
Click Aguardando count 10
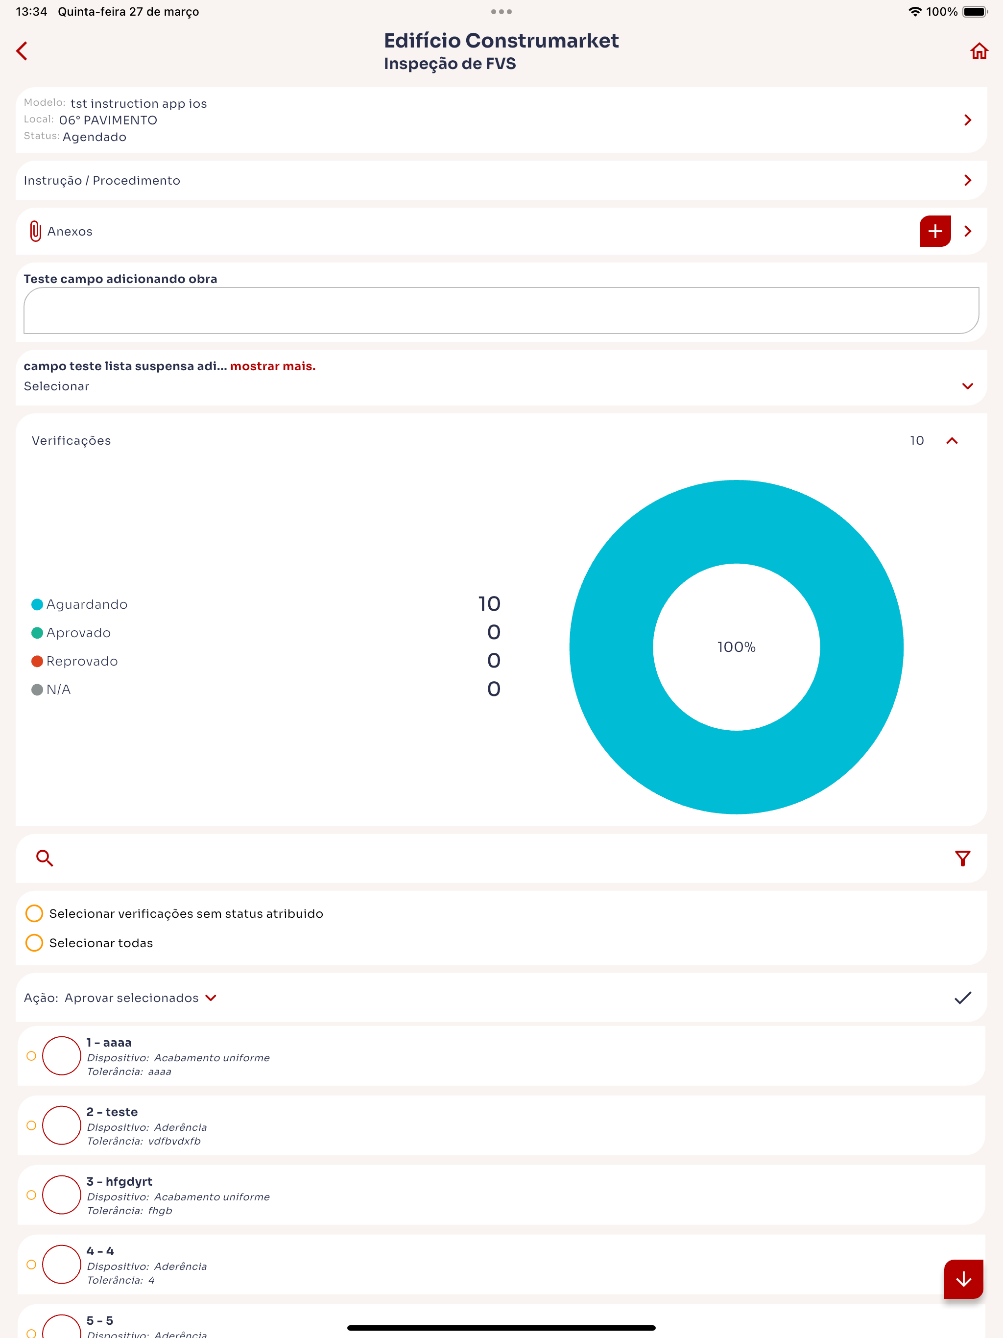[489, 604]
